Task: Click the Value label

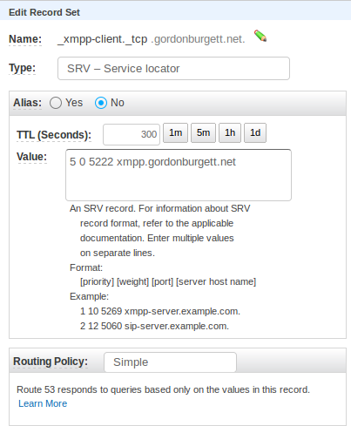Action: (x=32, y=157)
